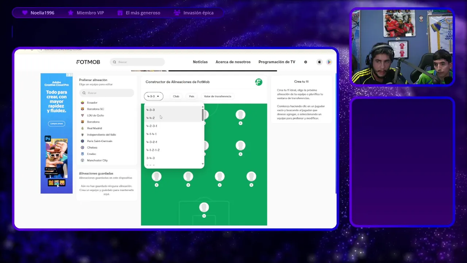Screen dimensions: 467x263
Task: Open the FotMob logo home link
Action: (x=88, y=62)
